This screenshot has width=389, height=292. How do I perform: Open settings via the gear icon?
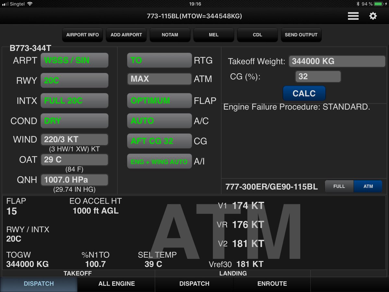click(x=373, y=16)
